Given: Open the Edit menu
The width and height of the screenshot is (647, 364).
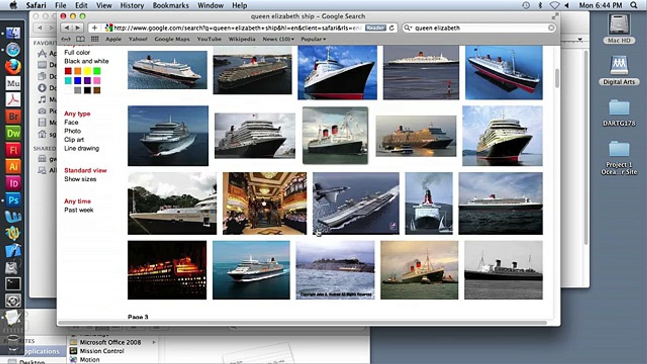Looking at the screenshot, I should [x=81, y=6].
